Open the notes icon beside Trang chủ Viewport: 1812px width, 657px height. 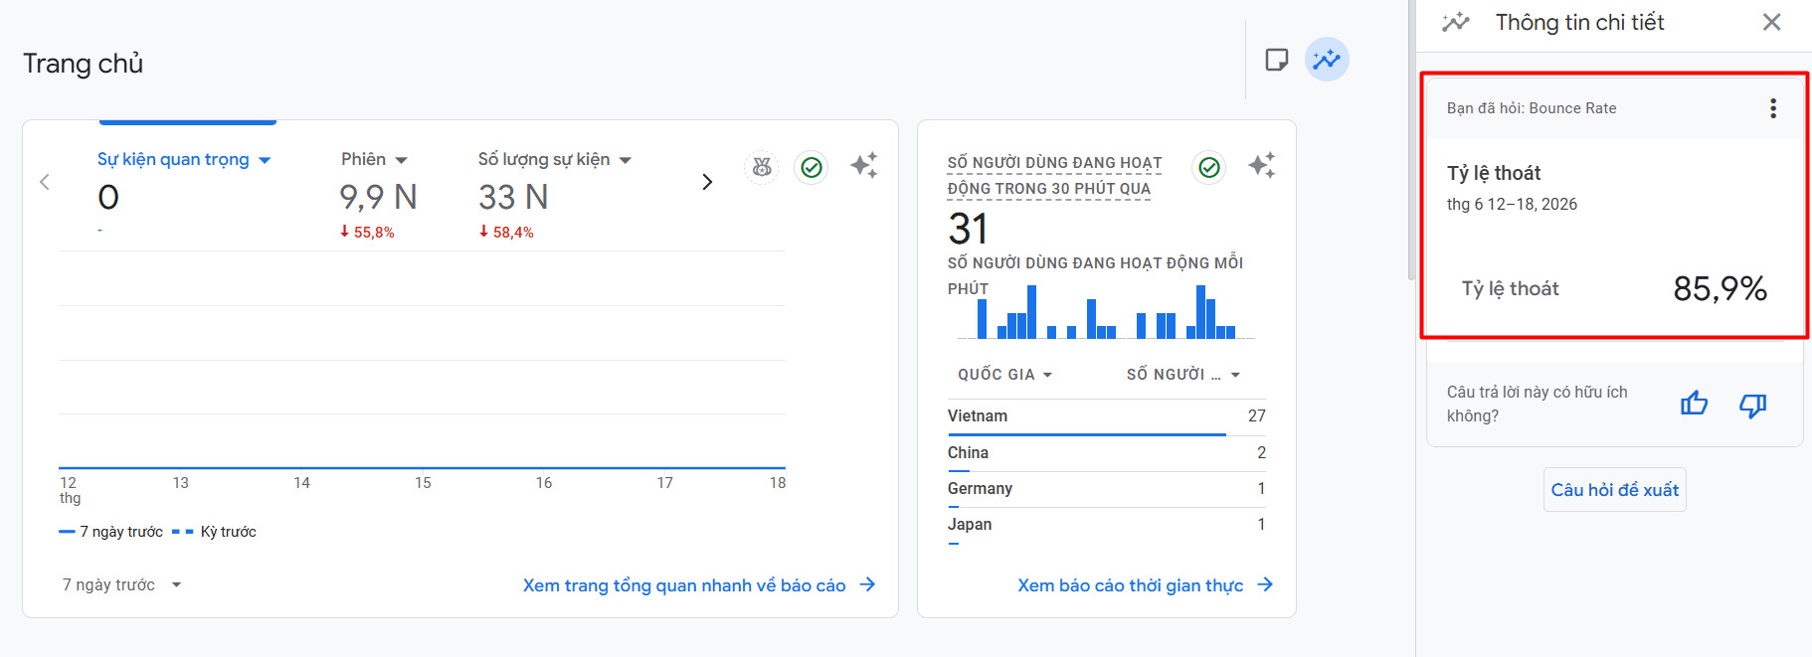point(1276,60)
